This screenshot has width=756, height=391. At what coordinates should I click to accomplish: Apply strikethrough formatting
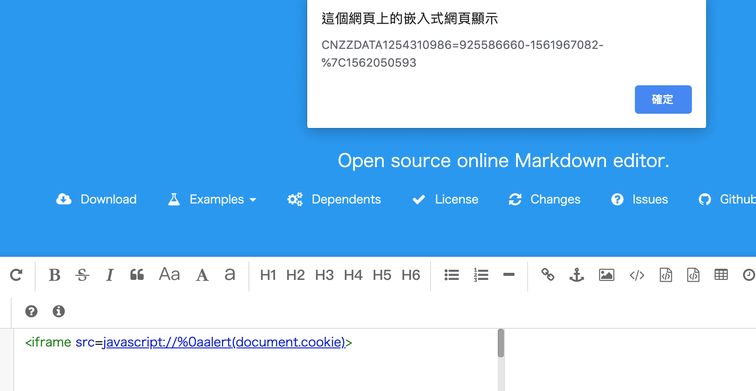pyautogui.click(x=82, y=275)
